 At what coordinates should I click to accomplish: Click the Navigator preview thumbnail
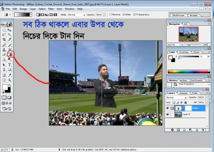(x=188, y=34)
